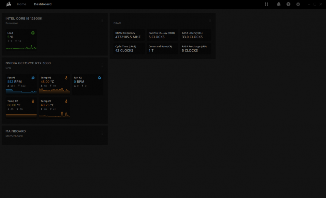This screenshot has height=198, width=326.
Task: Click the 60.00 °C value
Action: click(14, 105)
